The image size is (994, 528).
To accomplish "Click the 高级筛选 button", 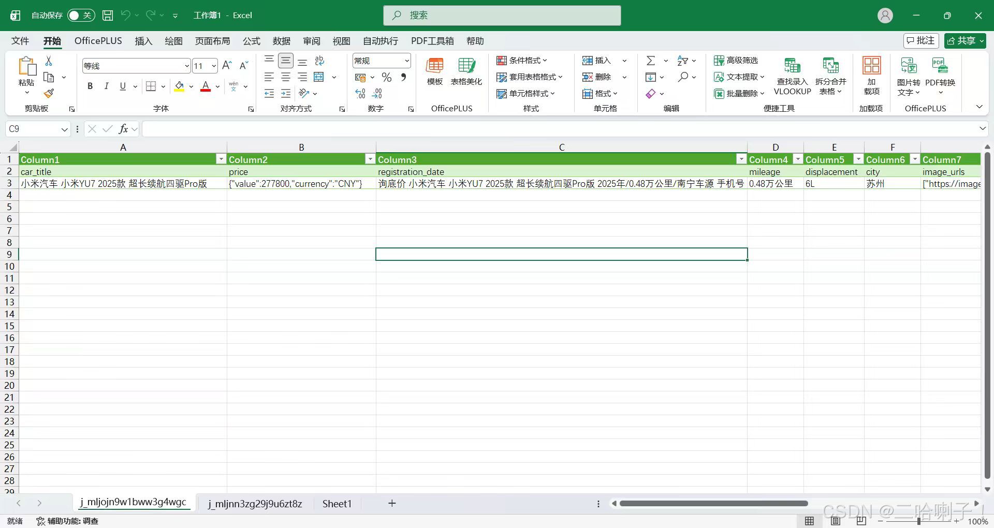I will pos(736,61).
